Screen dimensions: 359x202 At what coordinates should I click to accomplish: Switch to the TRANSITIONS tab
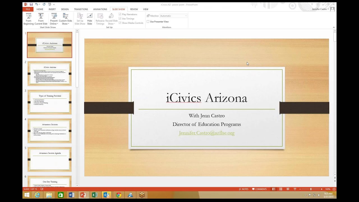click(x=81, y=9)
